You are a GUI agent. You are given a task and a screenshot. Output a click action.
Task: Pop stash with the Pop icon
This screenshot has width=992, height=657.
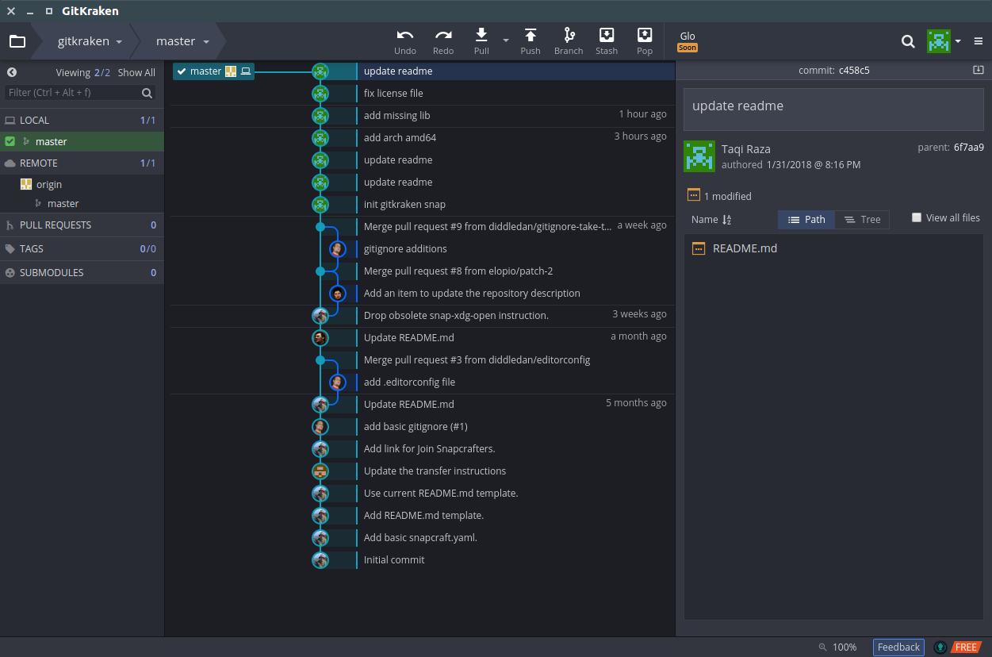coord(645,35)
